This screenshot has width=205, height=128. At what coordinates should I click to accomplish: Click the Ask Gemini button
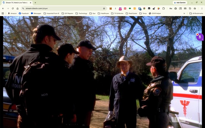coord(180,3)
